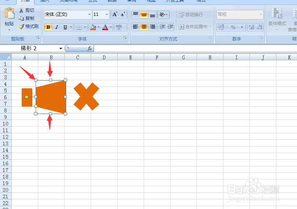The width and height of the screenshot is (297, 209).
Task: Click the Name Box showing 梯形 2
Action: (x=29, y=48)
